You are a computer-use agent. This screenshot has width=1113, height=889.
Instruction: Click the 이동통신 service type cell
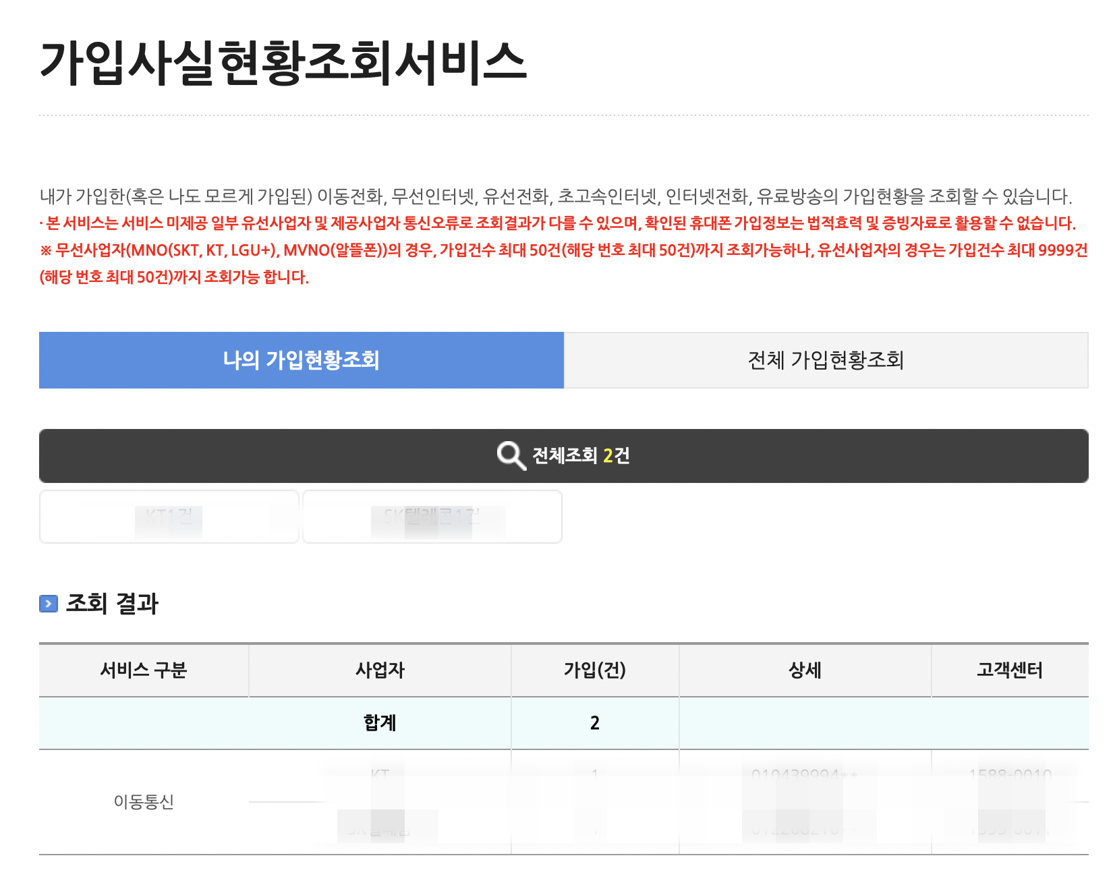click(144, 802)
